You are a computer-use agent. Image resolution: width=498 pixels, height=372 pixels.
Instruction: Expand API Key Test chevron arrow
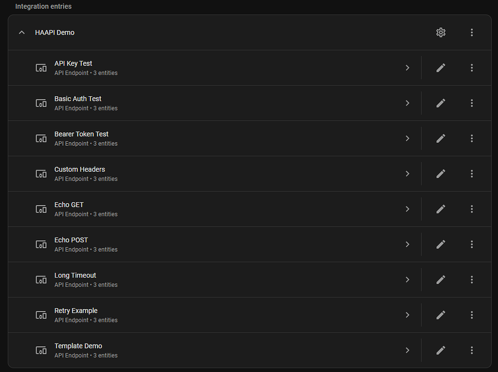pos(408,68)
